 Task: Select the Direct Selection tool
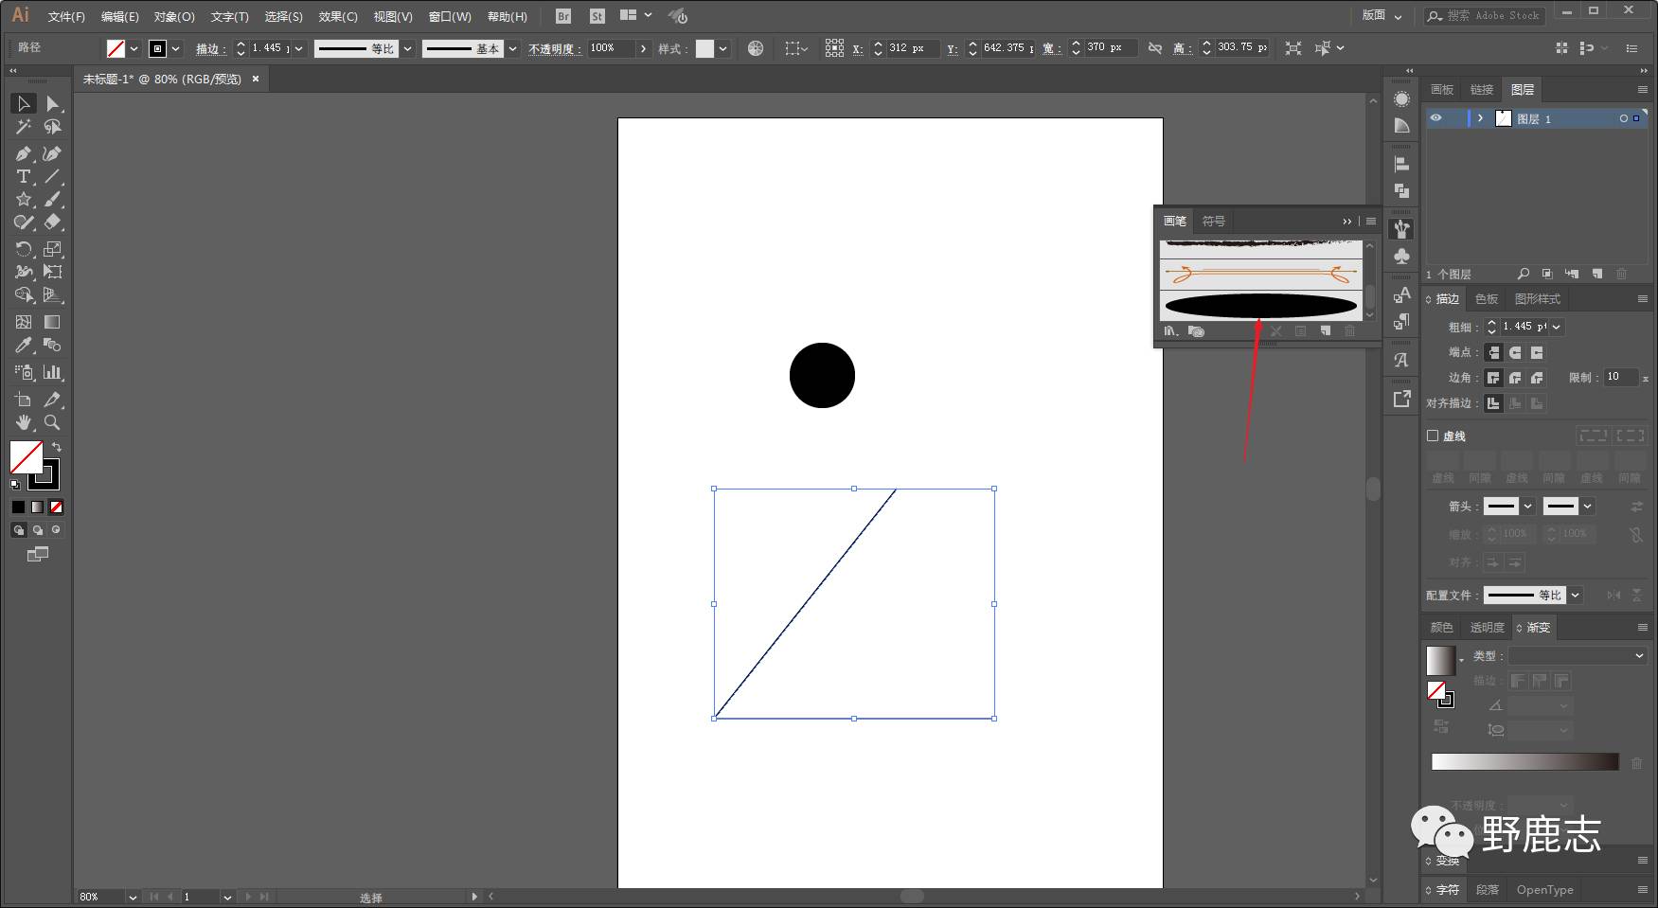point(52,104)
